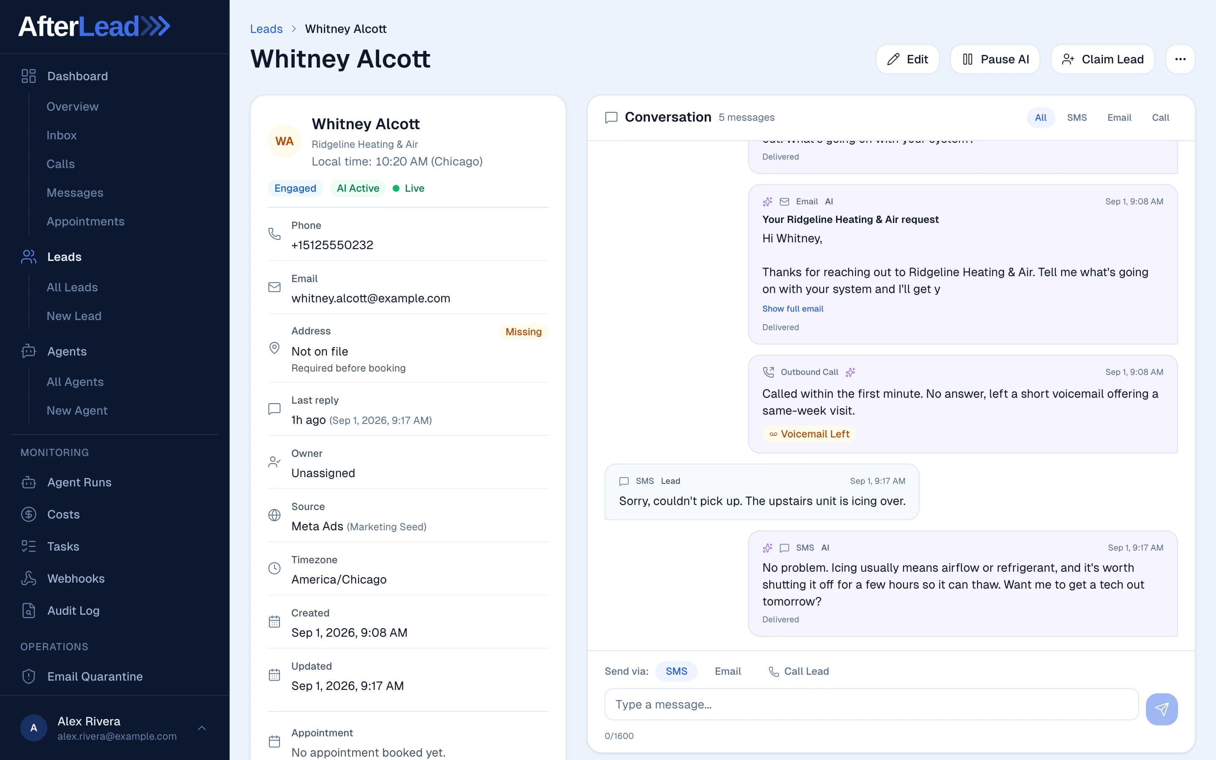Click the AI sparkle icon on Email message
Screen dimensions: 1216x760
(x=767, y=201)
